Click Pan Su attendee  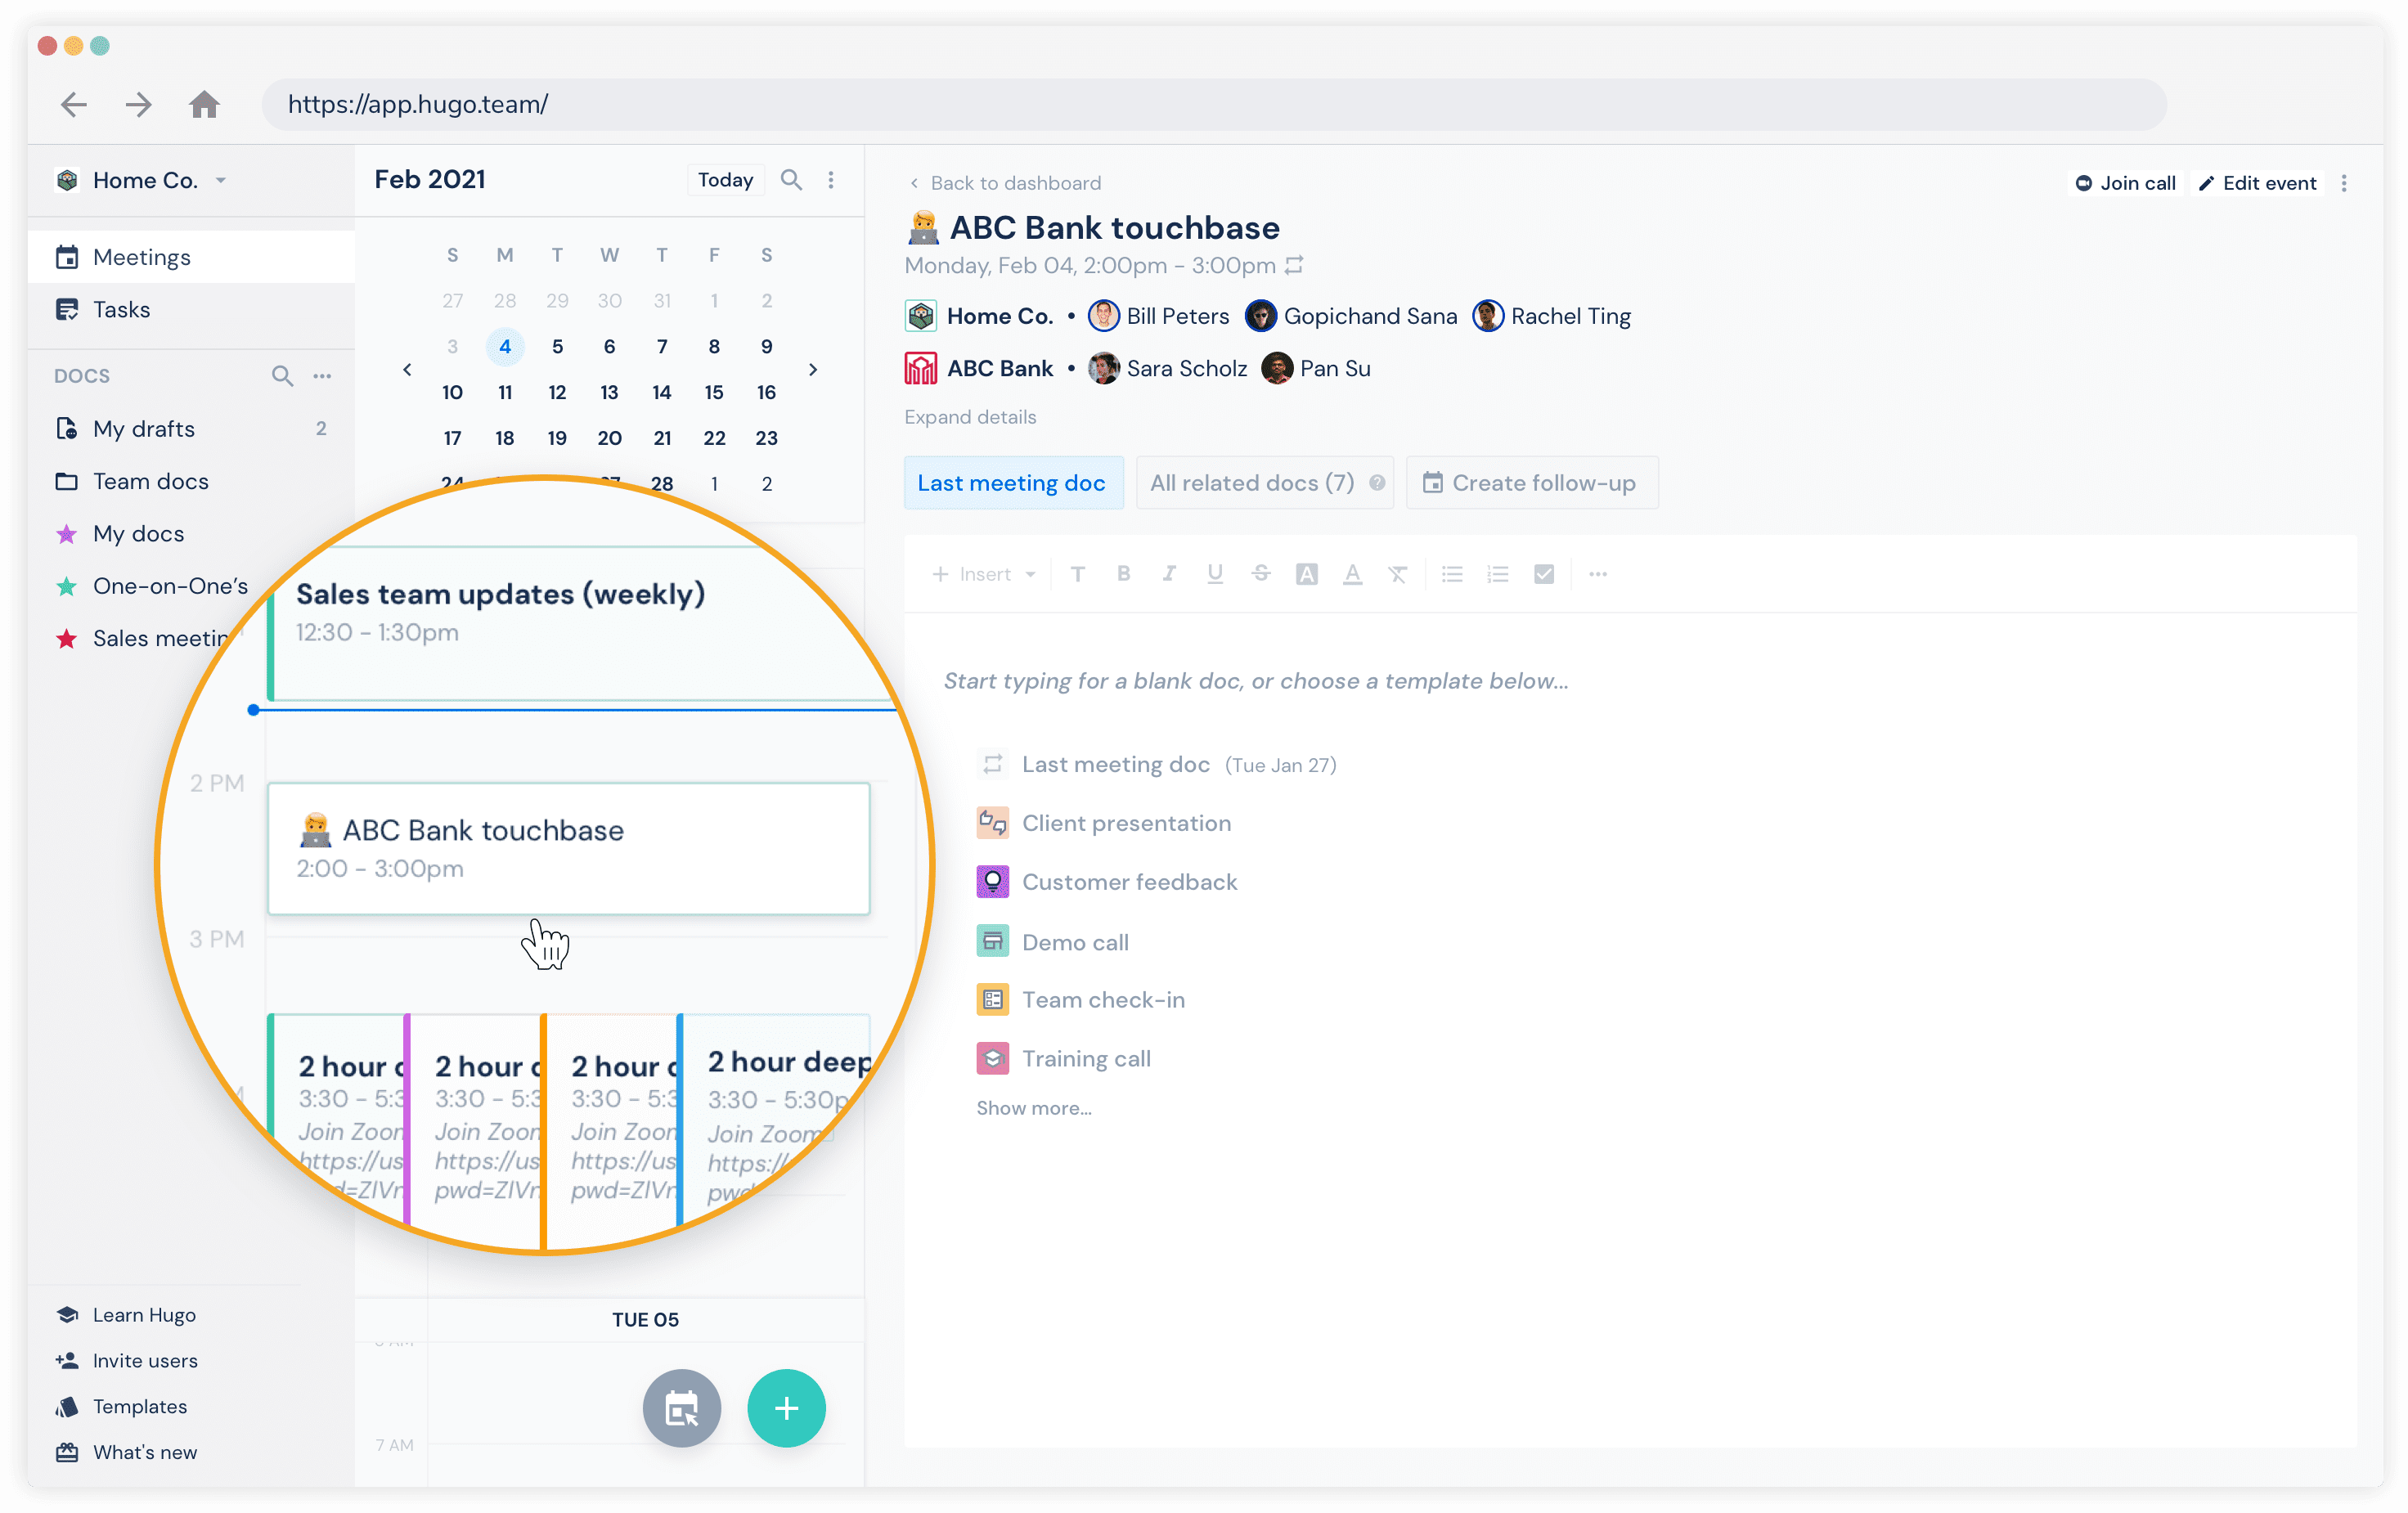tap(1316, 368)
